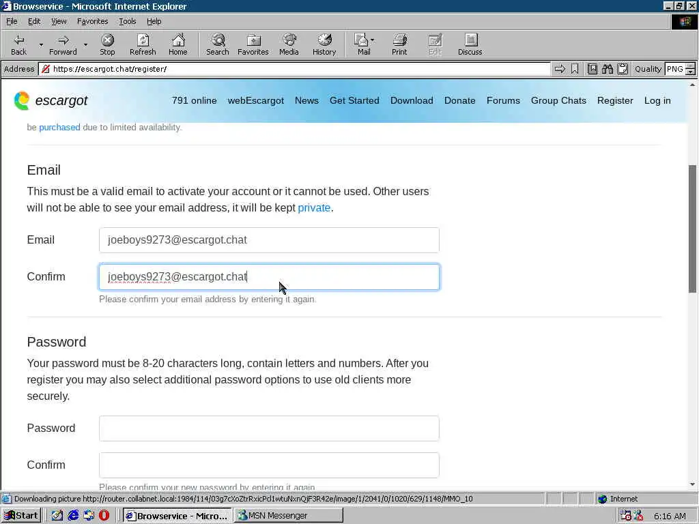699x524 pixels.
Task: Click the Quality PNG value field
Action: [675, 69]
